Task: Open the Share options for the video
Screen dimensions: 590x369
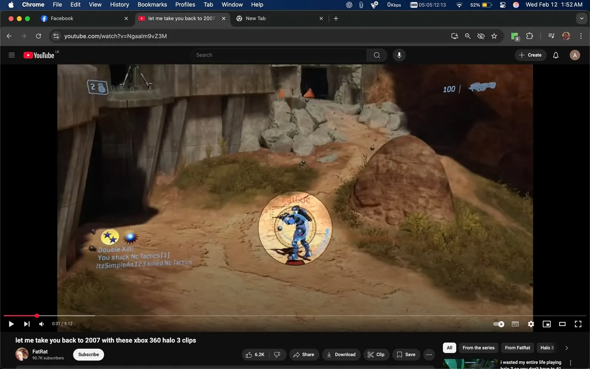Action: point(304,354)
